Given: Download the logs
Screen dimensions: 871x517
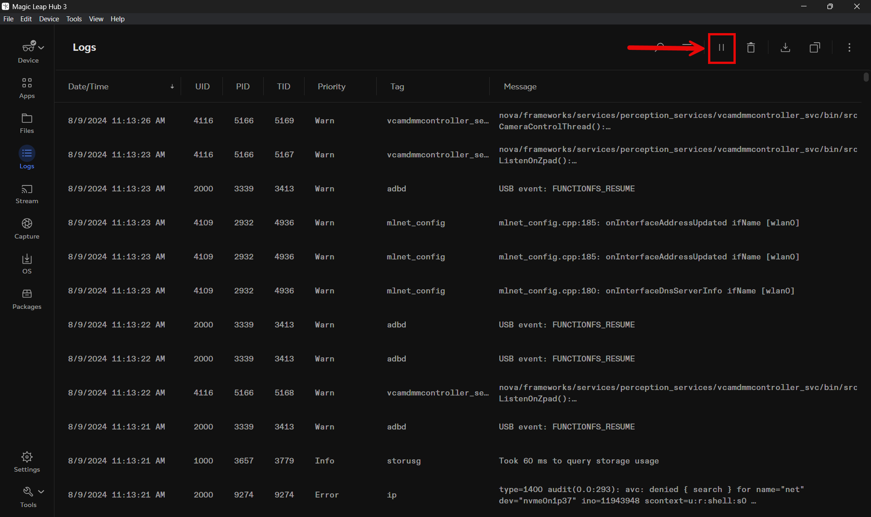Looking at the screenshot, I should [x=785, y=47].
